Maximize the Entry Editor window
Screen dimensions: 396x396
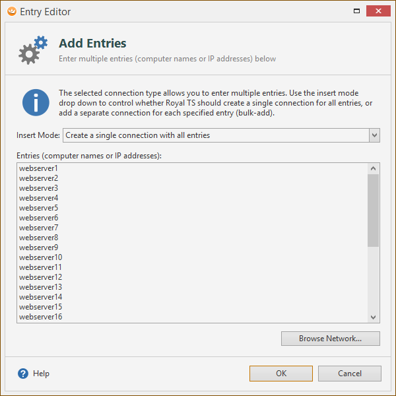tap(356, 11)
